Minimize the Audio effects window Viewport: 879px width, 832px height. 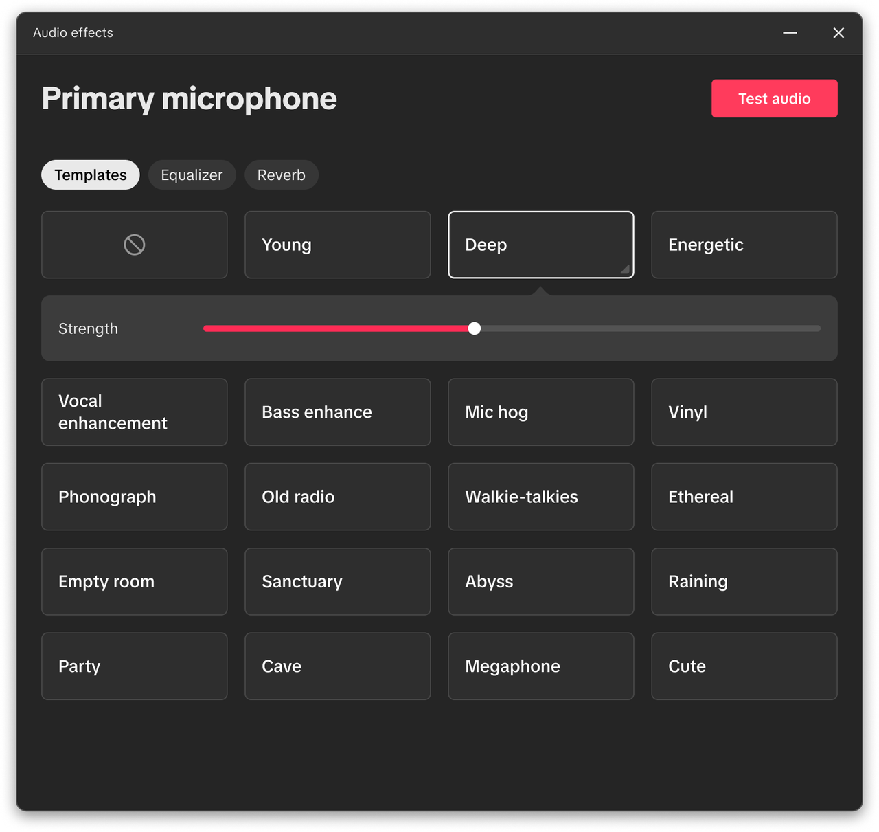[790, 33]
